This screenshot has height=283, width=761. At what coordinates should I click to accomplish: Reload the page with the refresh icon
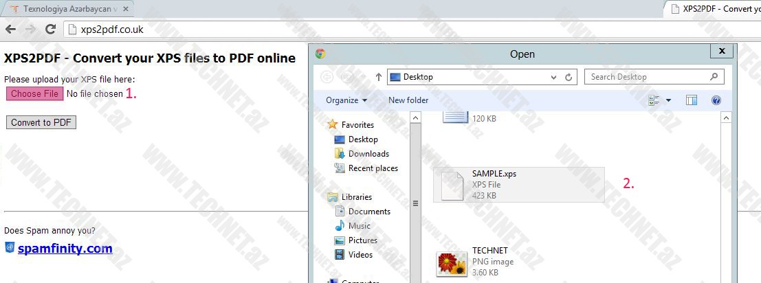point(50,30)
